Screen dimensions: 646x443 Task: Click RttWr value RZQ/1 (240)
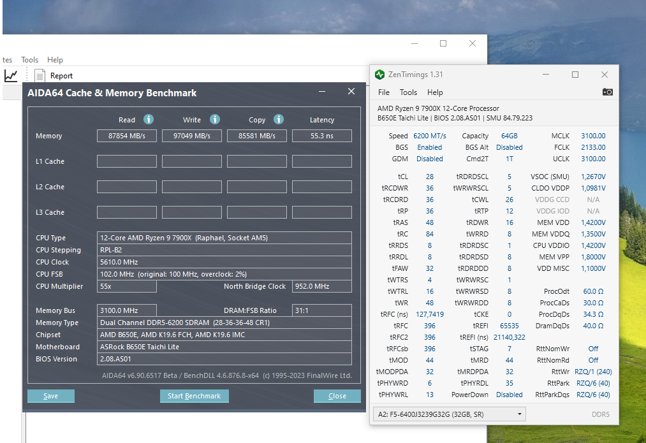tap(593, 372)
